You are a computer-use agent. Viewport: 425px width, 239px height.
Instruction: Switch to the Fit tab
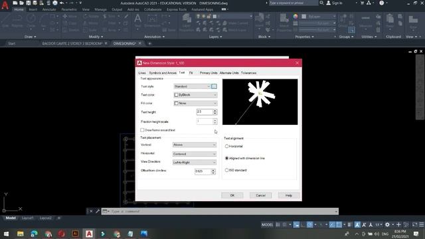(x=191, y=73)
